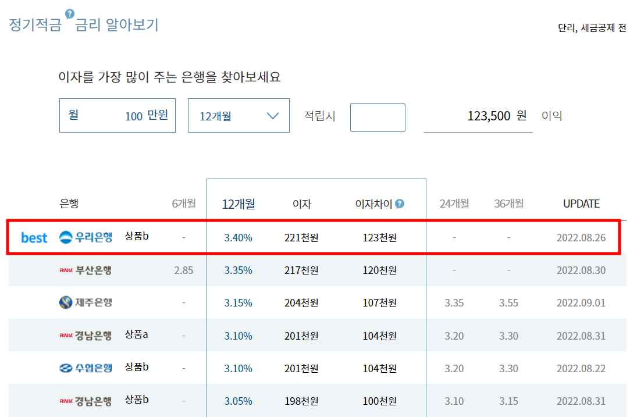Click 3.05% rate for 경남은행 상품b

click(x=239, y=401)
